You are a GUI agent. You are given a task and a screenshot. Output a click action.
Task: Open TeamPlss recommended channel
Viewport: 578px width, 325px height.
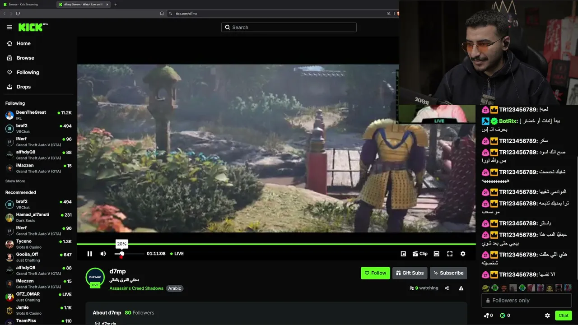[x=38, y=321]
